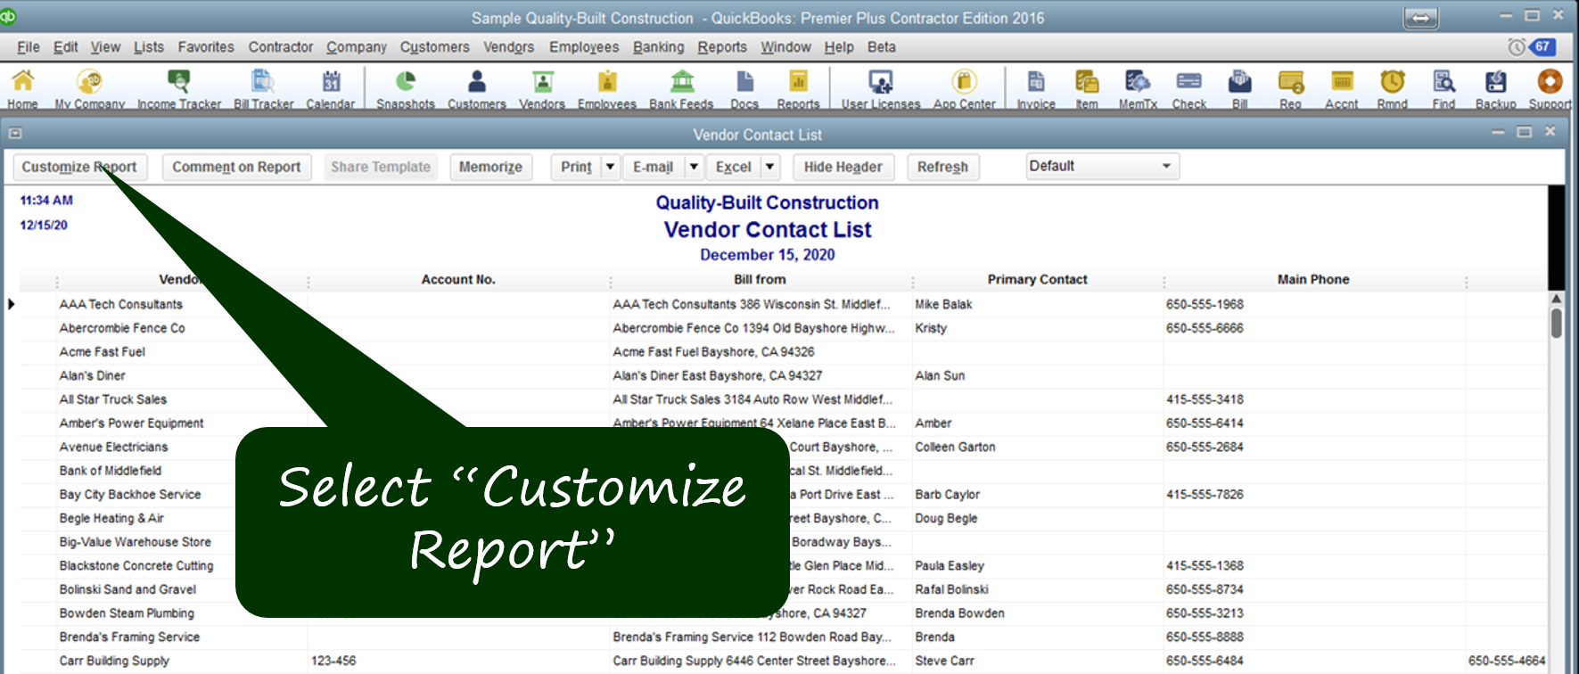Open Bank Feeds icon

click(x=681, y=87)
